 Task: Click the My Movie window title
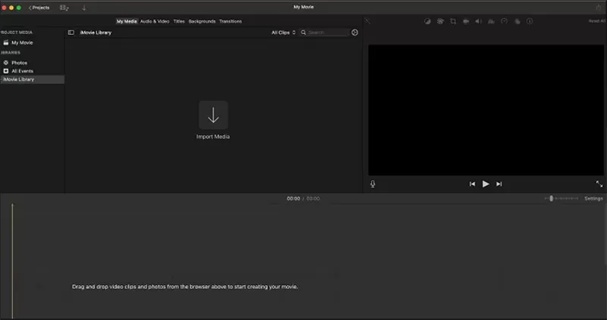point(303,7)
